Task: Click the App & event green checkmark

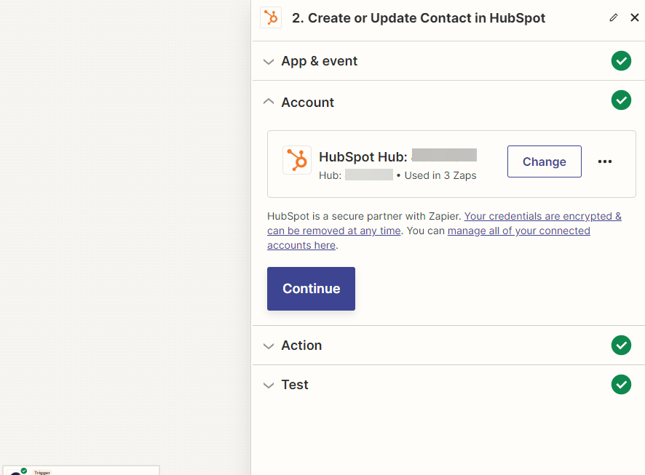Action: tap(621, 61)
